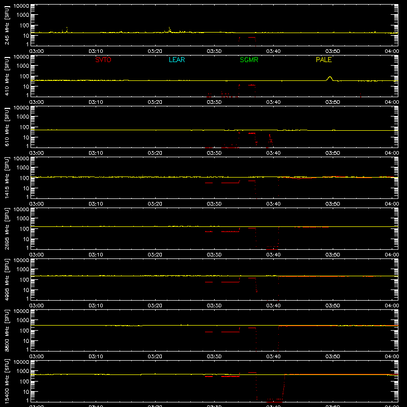Image resolution: width=407 pixels, height=407 pixels.
Task: Click the 03:50 time label under 410 MHz panel
Action: pos(333,102)
